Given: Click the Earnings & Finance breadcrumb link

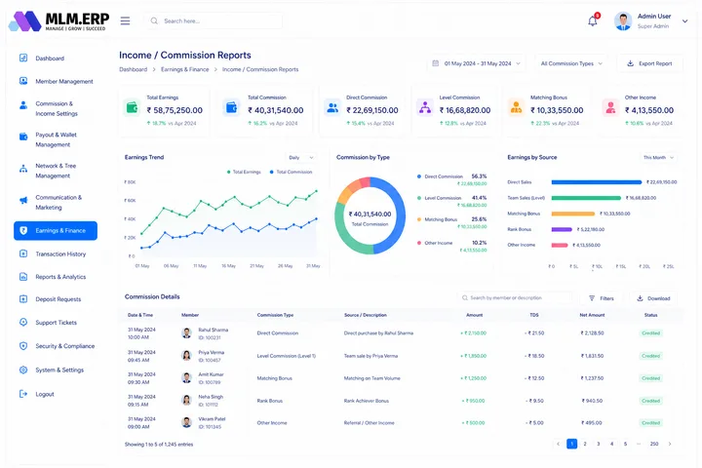Looking at the screenshot, I should tap(185, 69).
